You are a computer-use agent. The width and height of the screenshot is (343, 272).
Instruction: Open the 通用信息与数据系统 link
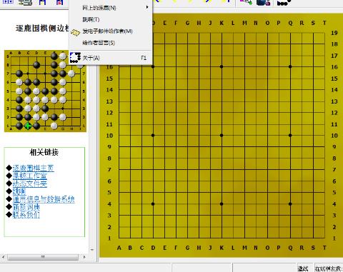[44, 199]
